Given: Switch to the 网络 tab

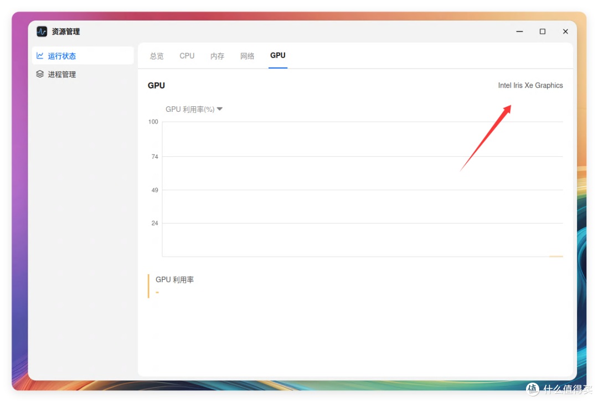Looking at the screenshot, I should click(x=247, y=56).
